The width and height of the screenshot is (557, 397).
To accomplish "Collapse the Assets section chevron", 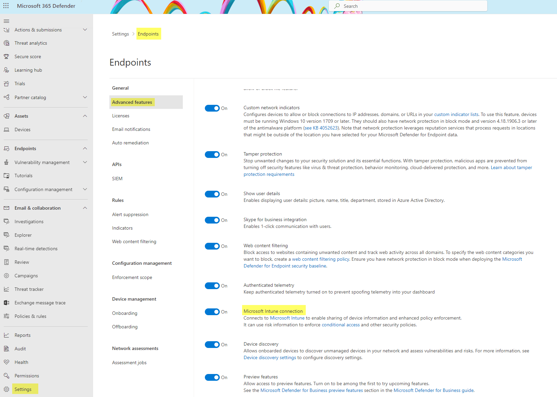I will pos(85,116).
